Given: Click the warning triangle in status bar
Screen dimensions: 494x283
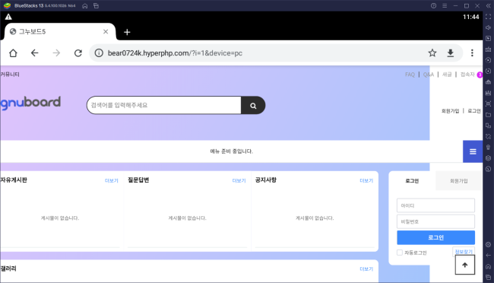Looking at the screenshot, I should [x=8, y=17].
